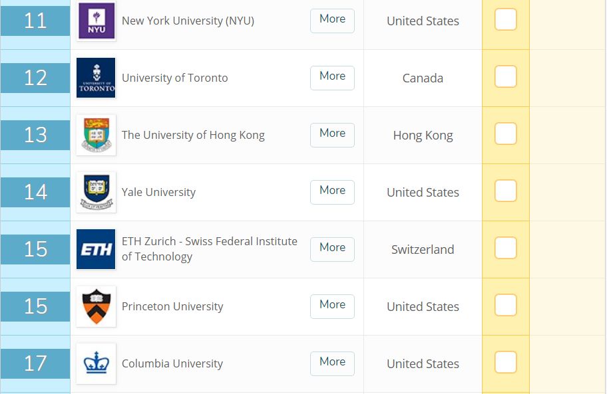Select the checkbox in the Princeton University row
The image size is (607, 394).
[x=506, y=305]
